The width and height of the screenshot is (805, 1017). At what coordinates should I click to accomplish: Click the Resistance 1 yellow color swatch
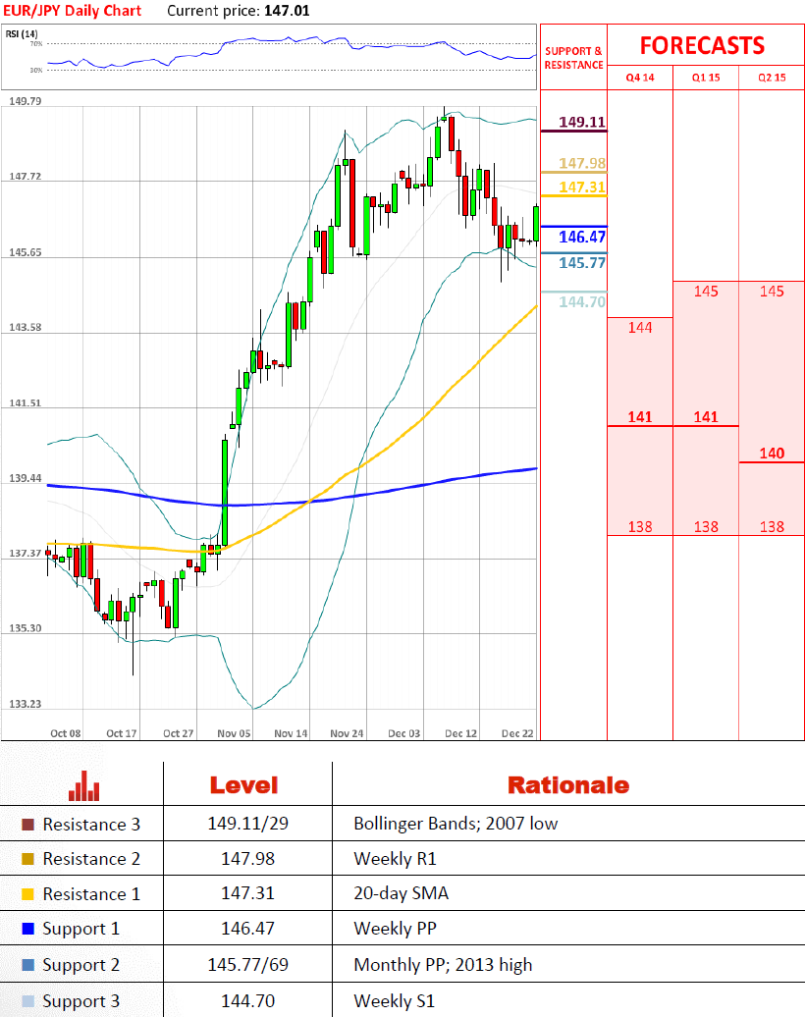[x=27, y=894]
